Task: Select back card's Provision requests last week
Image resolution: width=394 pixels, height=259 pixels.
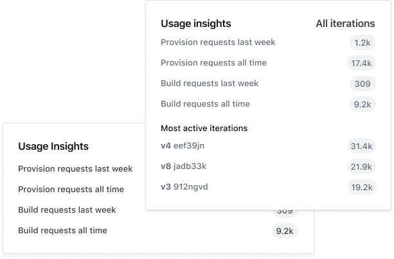Action: pos(75,169)
